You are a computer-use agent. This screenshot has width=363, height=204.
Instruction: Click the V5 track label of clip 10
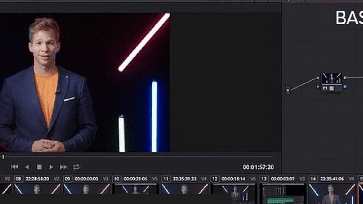[155, 179]
